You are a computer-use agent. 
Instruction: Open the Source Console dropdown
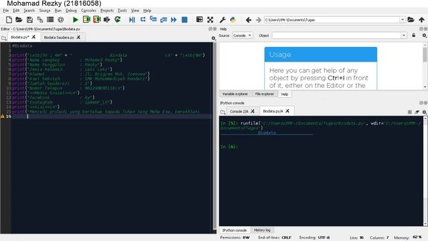click(243, 35)
